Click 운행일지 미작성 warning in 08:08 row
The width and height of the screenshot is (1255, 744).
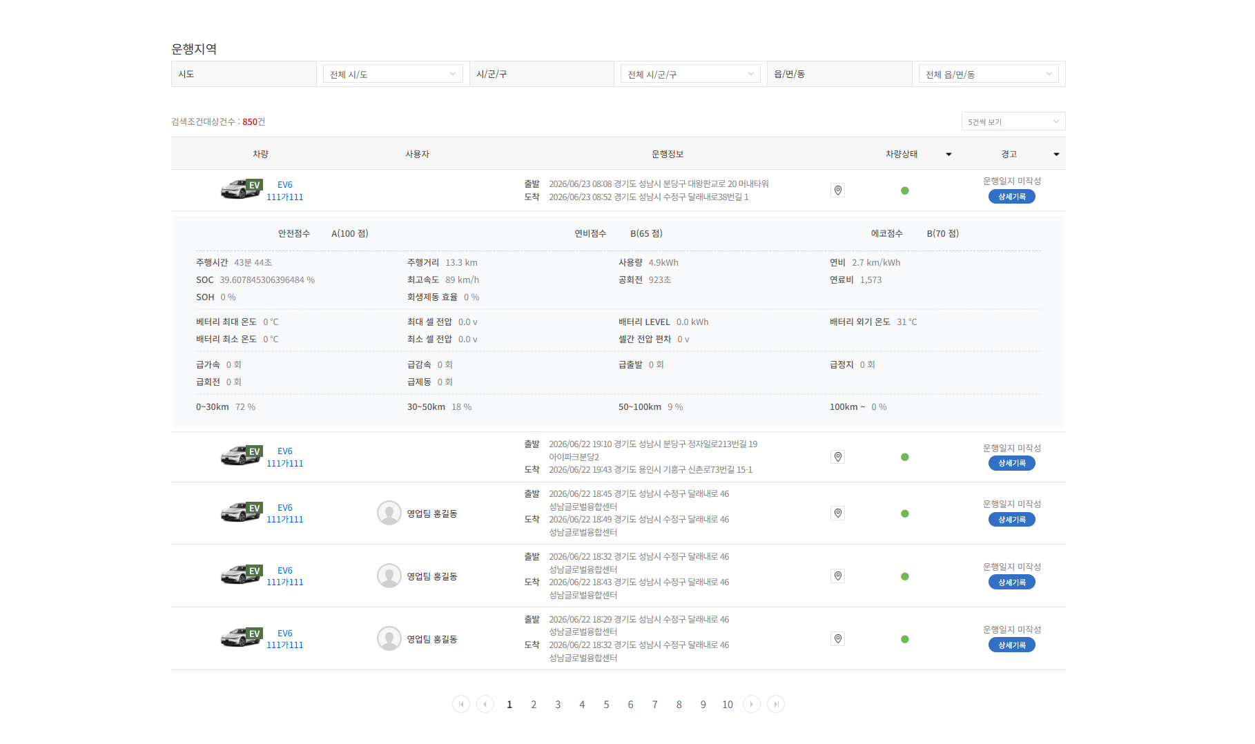(x=1012, y=181)
